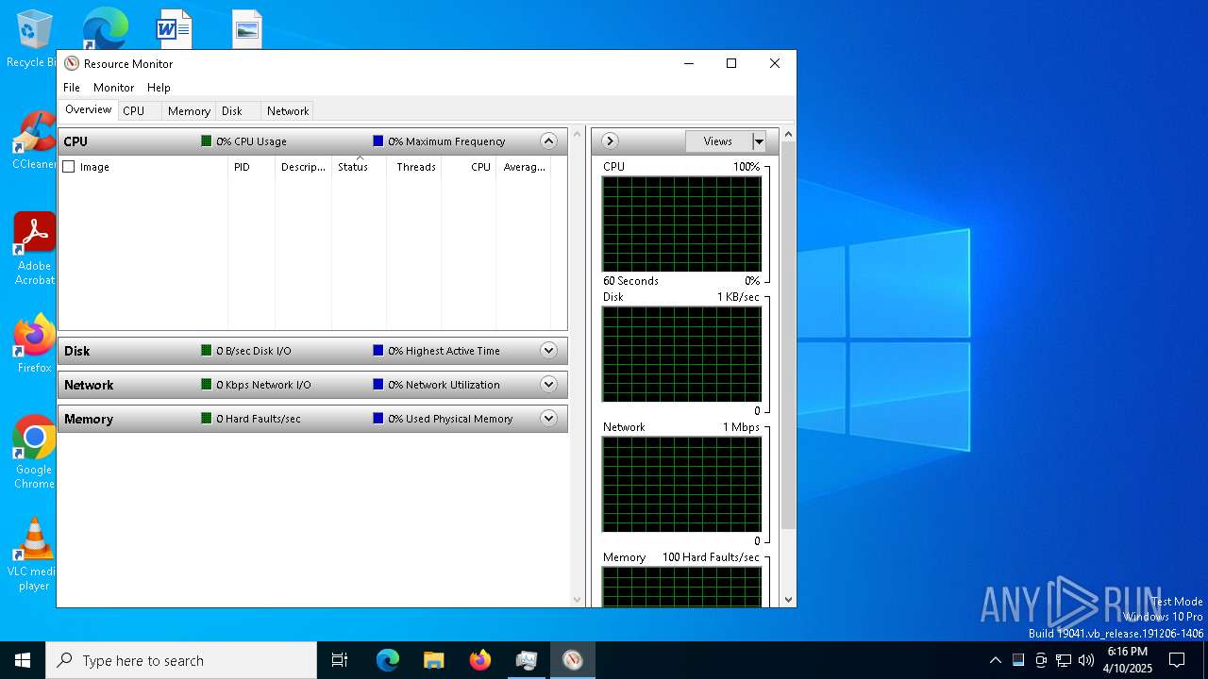Click green Disk I/O swatch

207,351
